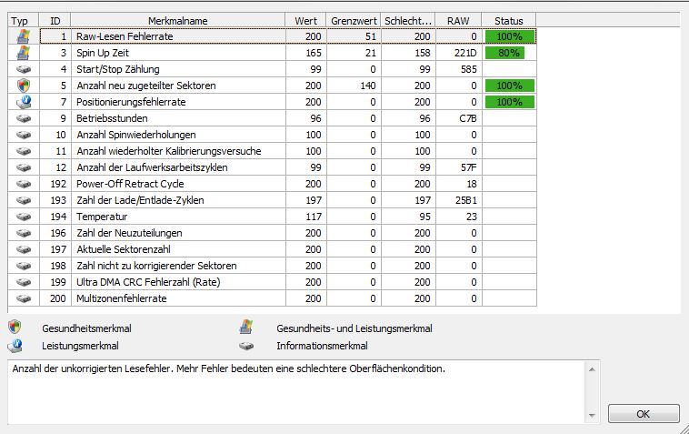Select the Raw-Lesen Fehlerrate row name
The width and height of the screenshot is (689, 434).
pos(125,36)
